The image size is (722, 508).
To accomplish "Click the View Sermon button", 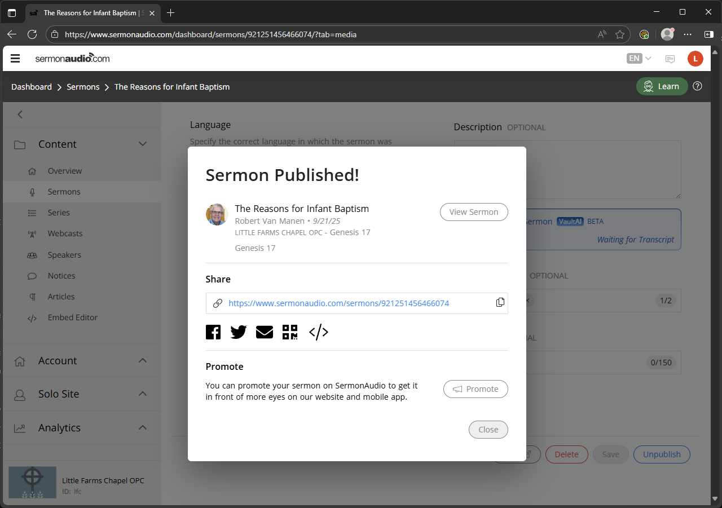I will pos(474,212).
